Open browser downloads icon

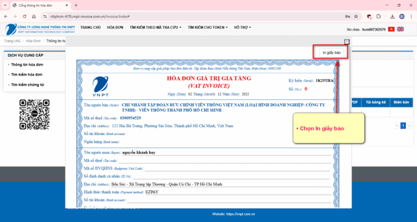(x=392, y=17)
